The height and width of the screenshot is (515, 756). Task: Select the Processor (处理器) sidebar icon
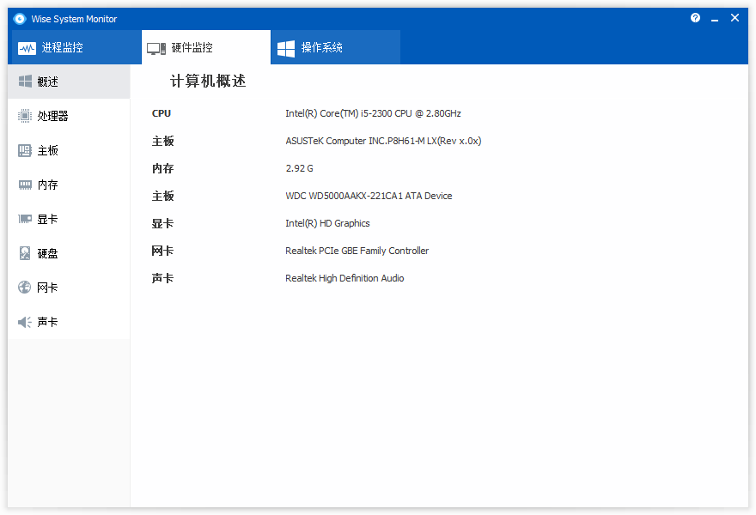coord(23,116)
